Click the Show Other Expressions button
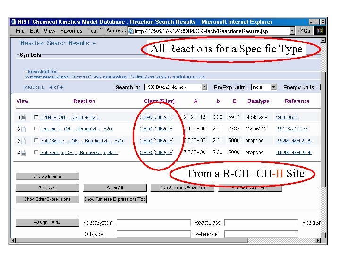340x255 pixels. 48,199
